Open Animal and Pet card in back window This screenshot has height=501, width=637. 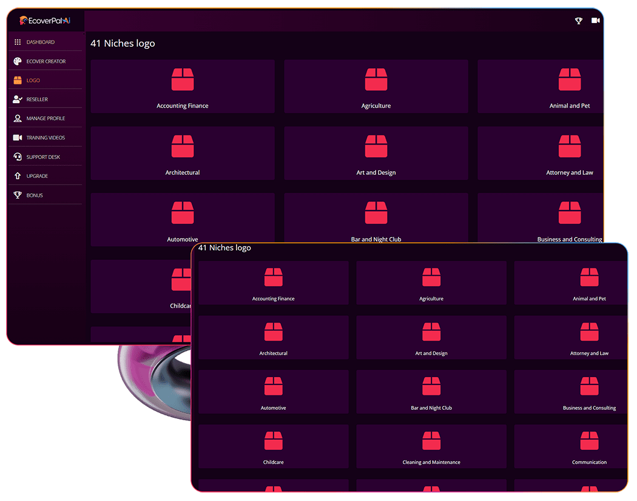tap(541, 86)
